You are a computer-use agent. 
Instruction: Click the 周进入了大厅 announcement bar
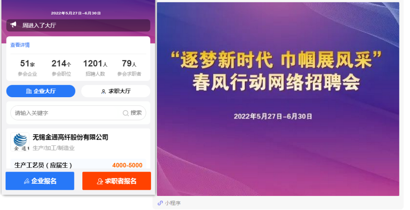click(78, 25)
